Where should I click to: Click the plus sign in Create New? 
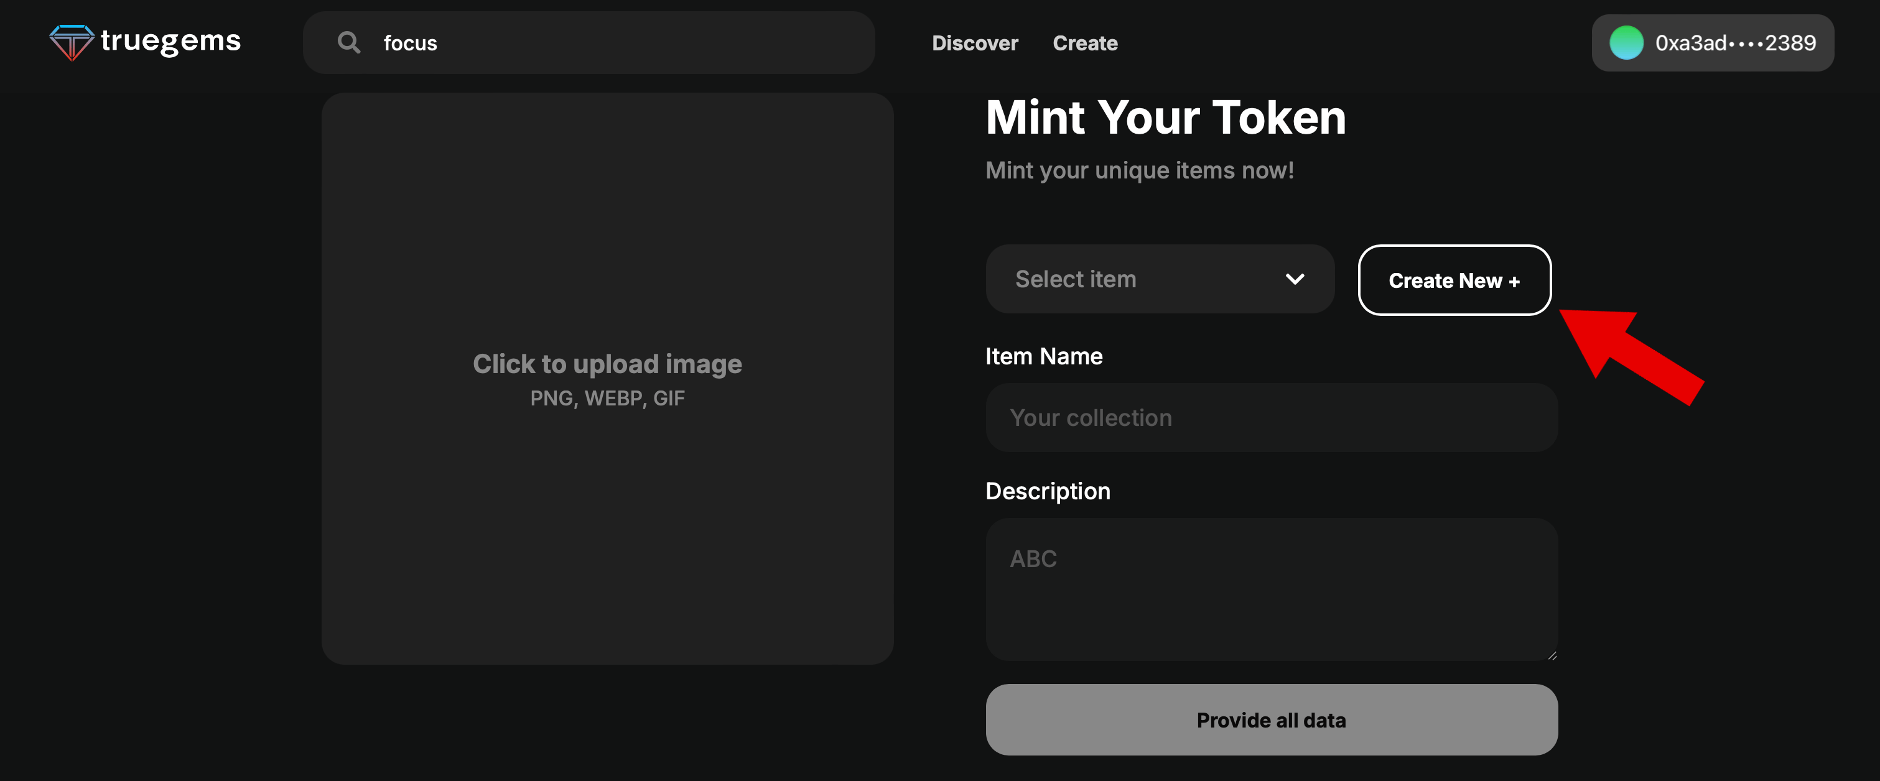(1514, 282)
